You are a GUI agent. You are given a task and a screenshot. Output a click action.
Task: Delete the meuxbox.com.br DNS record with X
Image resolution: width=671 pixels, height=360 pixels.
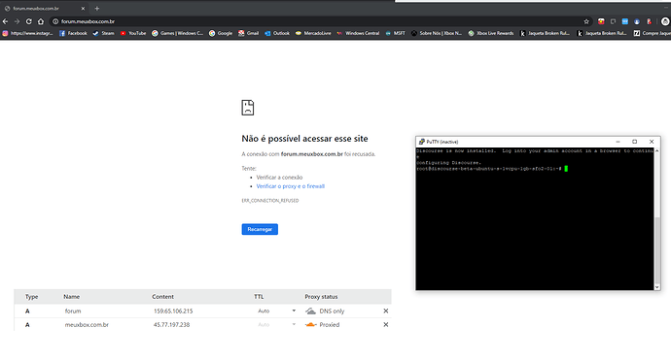point(385,324)
